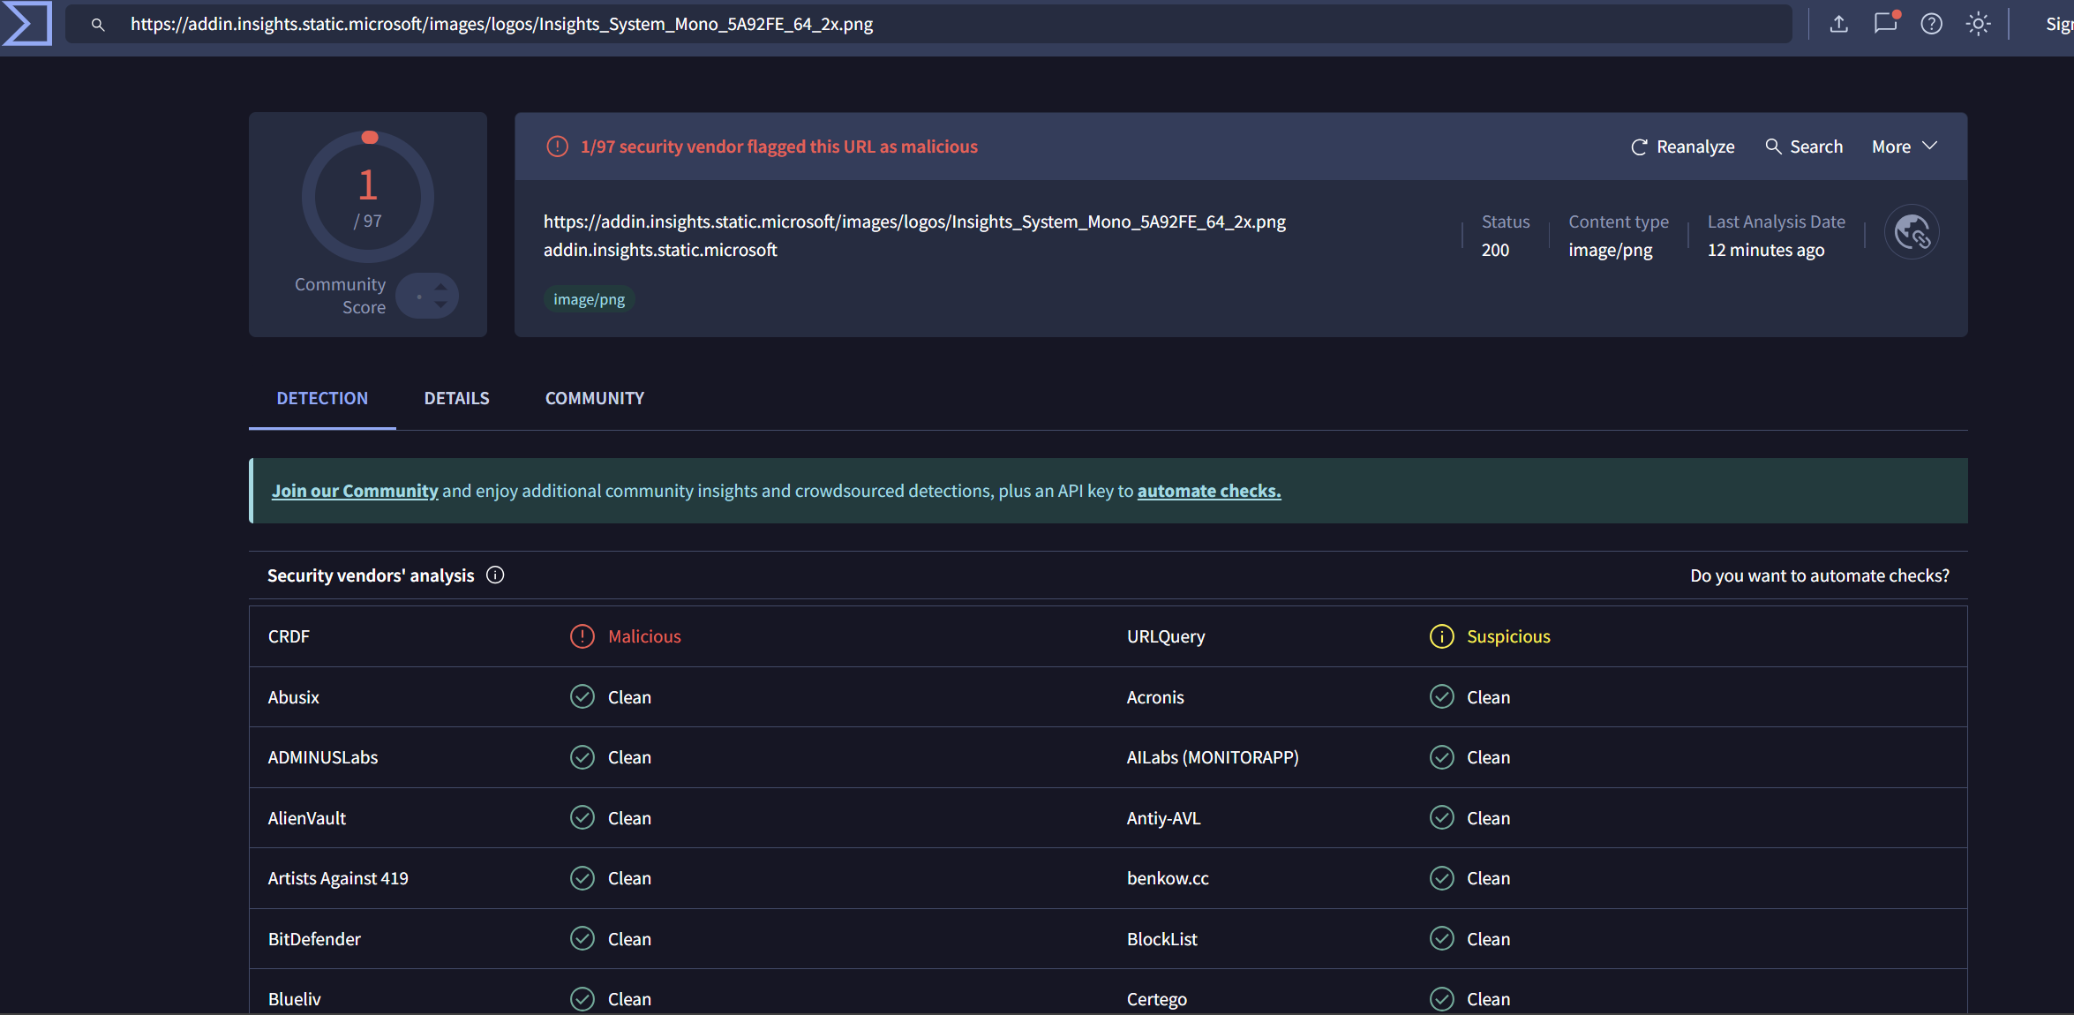The width and height of the screenshot is (2074, 1015).
Task: Click the circular 1/97 detection score gauge
Action: tap(368, 196)
